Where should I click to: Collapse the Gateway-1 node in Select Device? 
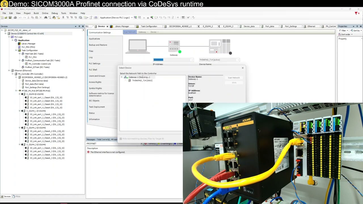[x=122, y=77]
